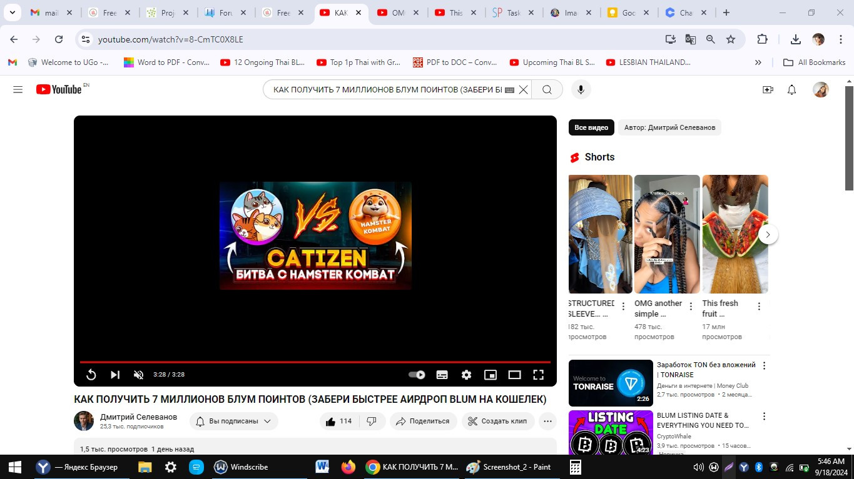Image resolution: width=854 pixels, height=479 pixels.
Task: Open YouTube notifications bell
Action: point(791,90)
